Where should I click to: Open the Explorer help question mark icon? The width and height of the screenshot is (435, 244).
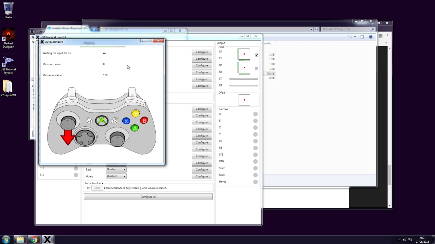[371, 37]
